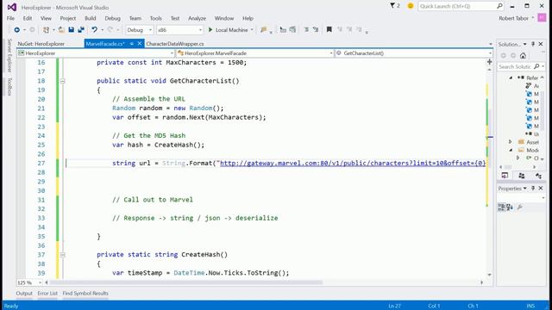This screenshot has width=552, height=310.
Task: Click the decrease indent toolbar icon
Action: tap(283, 30)
